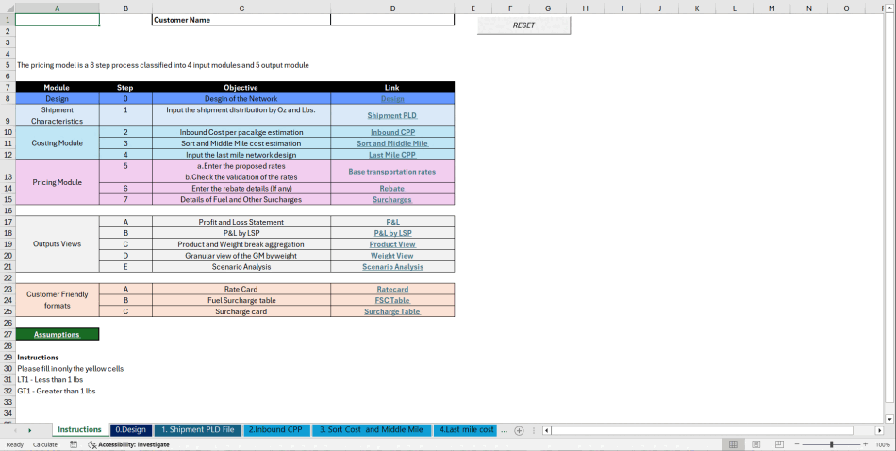The width and height of the screenshot is (896, 451).
Task: Switch to Page Layout view icon
Action: 755,444
